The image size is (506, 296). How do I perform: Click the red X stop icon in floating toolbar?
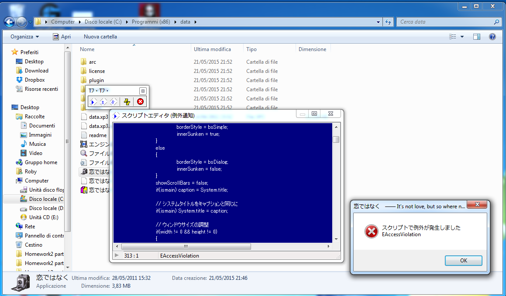pos(140,102)
